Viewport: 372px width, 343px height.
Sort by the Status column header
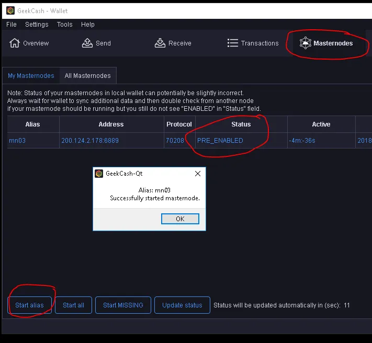tap(241, 124)
